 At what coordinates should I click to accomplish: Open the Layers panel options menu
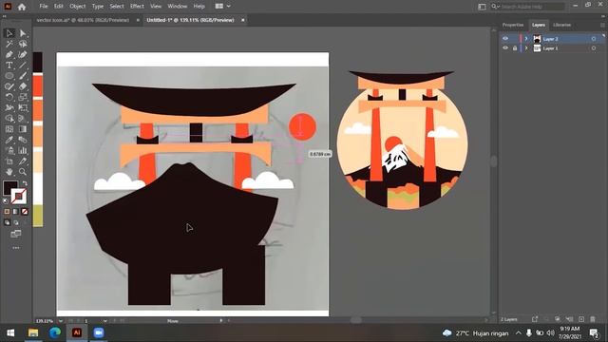point(602,26)
